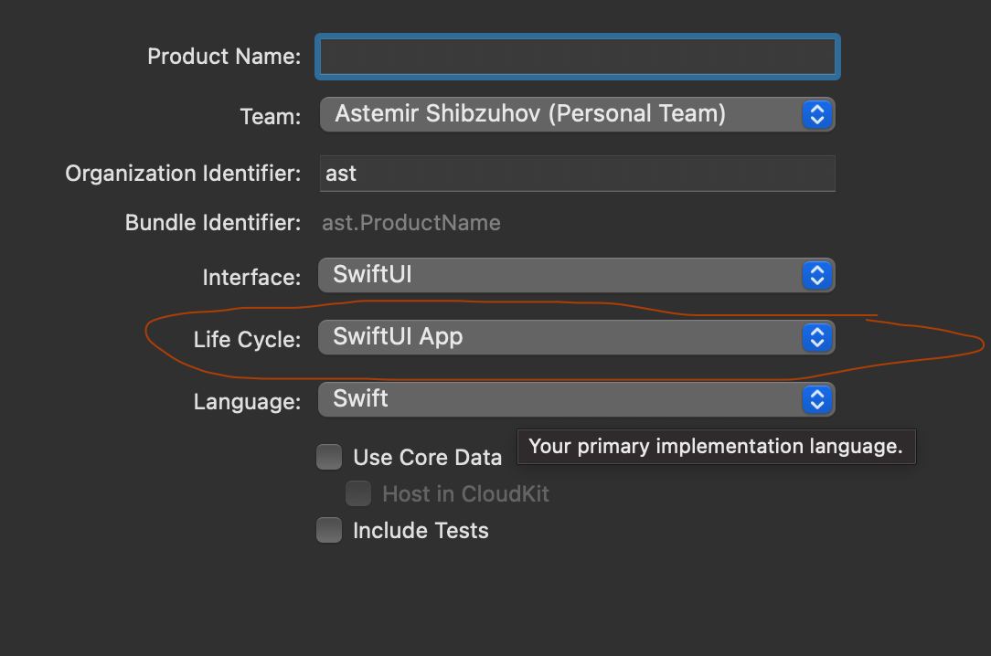
Task: Open the Team dropdown menu
Action: coord(578,114)
